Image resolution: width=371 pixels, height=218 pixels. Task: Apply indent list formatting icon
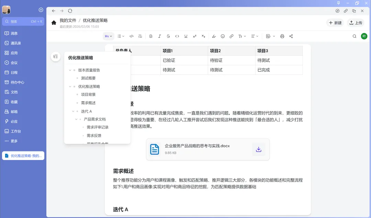tap(140, 36)
